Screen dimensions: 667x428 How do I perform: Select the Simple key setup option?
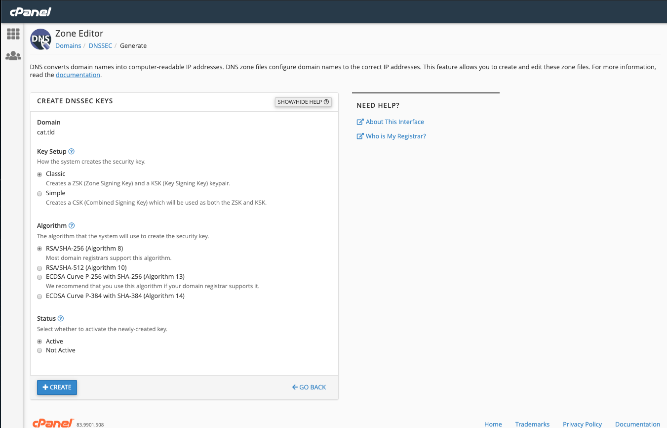(x=39, y=194)
